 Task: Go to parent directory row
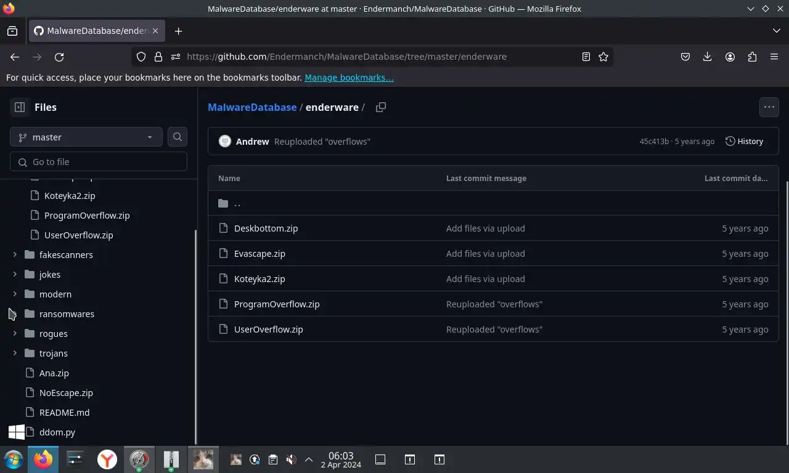pyautogui.click(x=493, y=203)
